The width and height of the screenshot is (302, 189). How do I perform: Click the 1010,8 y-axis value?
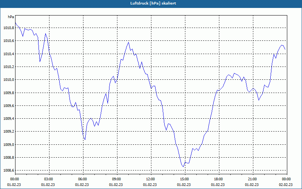pyautogui.click(x=9, y=28)
